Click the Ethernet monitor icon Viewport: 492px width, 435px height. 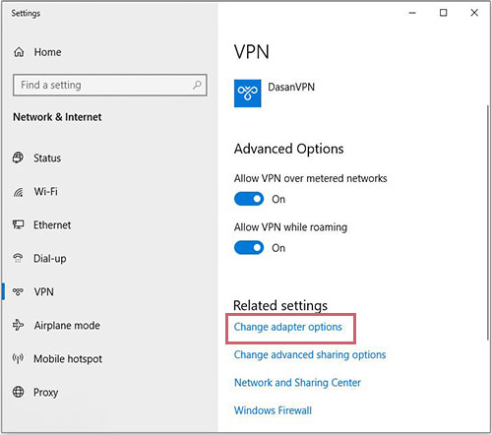(18, 224)
